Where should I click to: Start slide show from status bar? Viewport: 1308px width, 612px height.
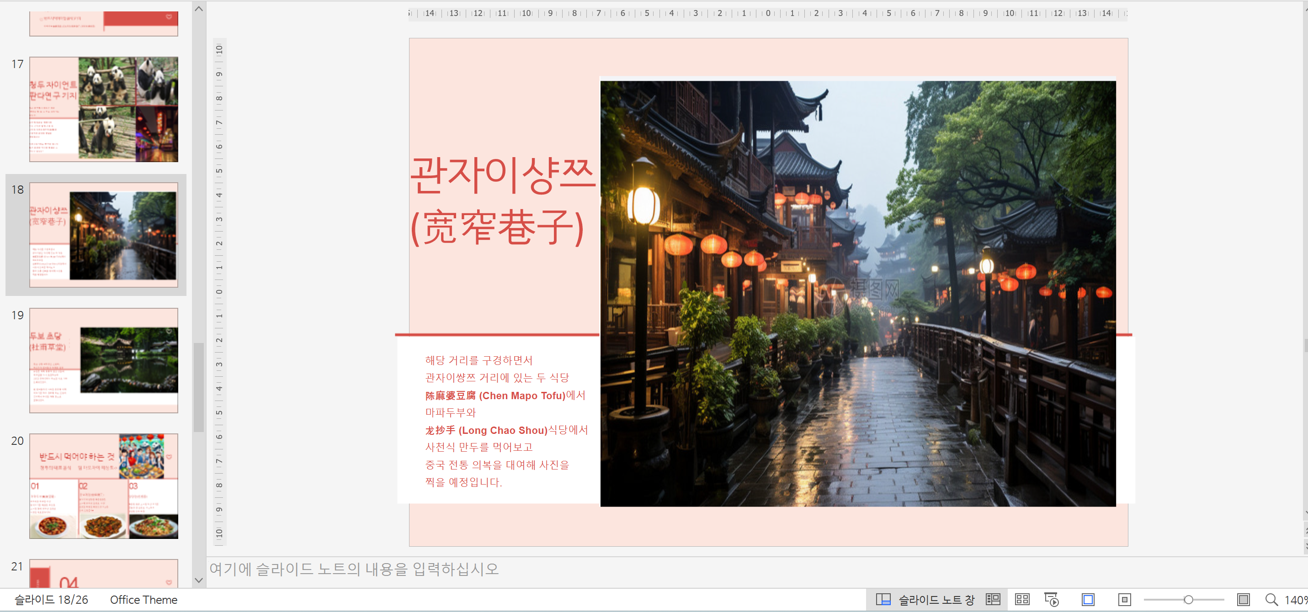pyautogui.click(x=1051, y=600)
